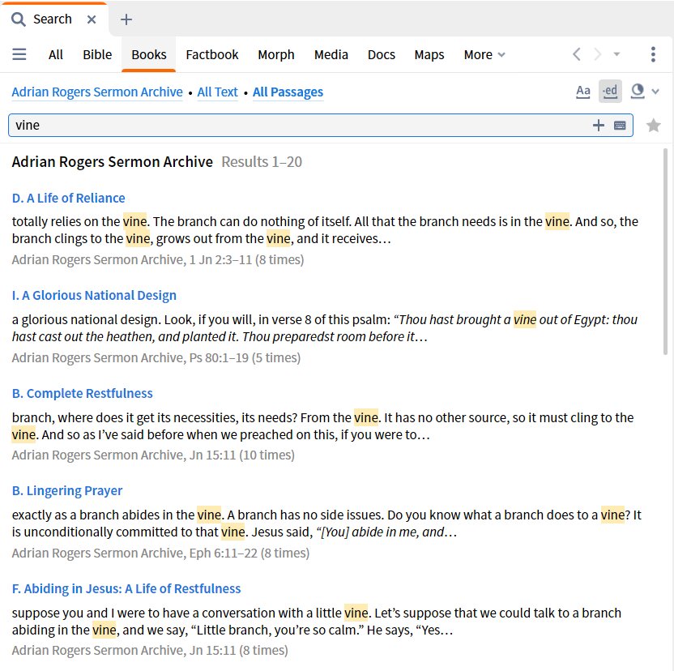Screen dimensions: 674x671
Task: Open the keyboard icon in the search box
Action: click(x=620, y=125)
